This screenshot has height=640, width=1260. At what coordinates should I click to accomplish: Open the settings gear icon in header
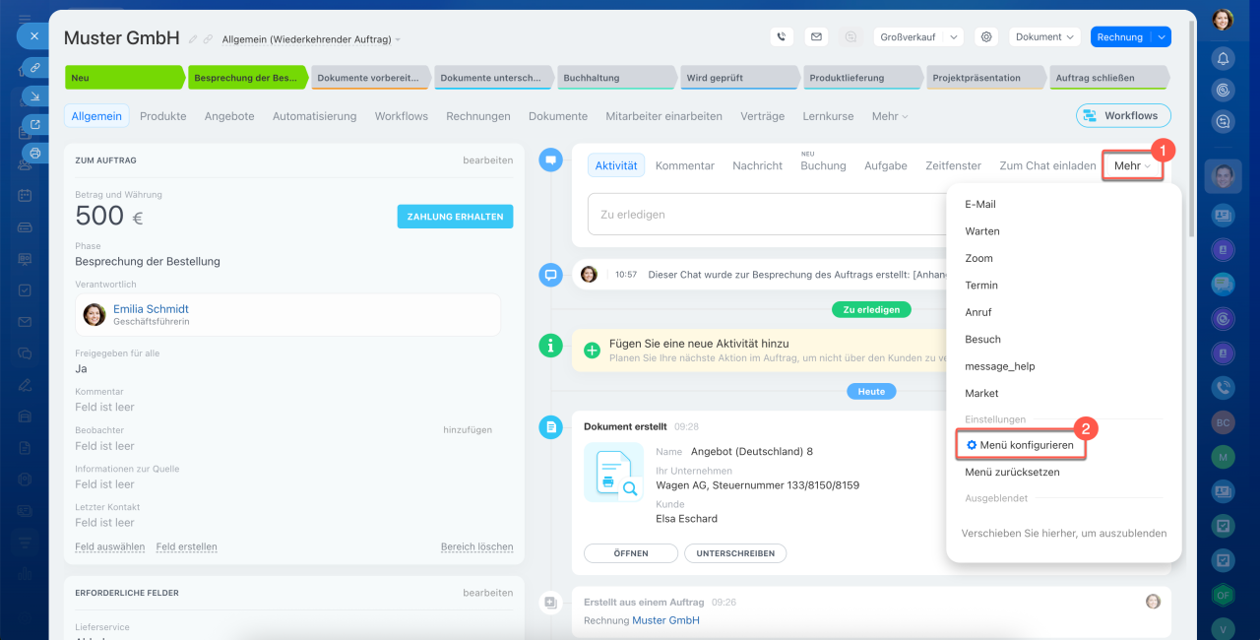(985, 37)
